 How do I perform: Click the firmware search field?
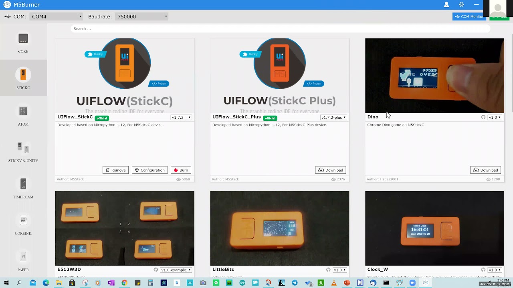click(x=281, y=29)
